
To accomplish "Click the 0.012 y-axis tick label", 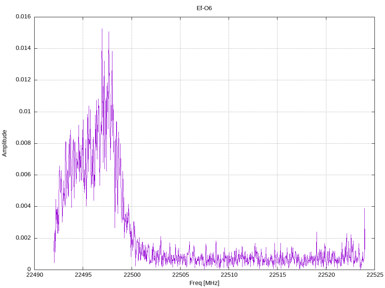I will tap(23, 80).
